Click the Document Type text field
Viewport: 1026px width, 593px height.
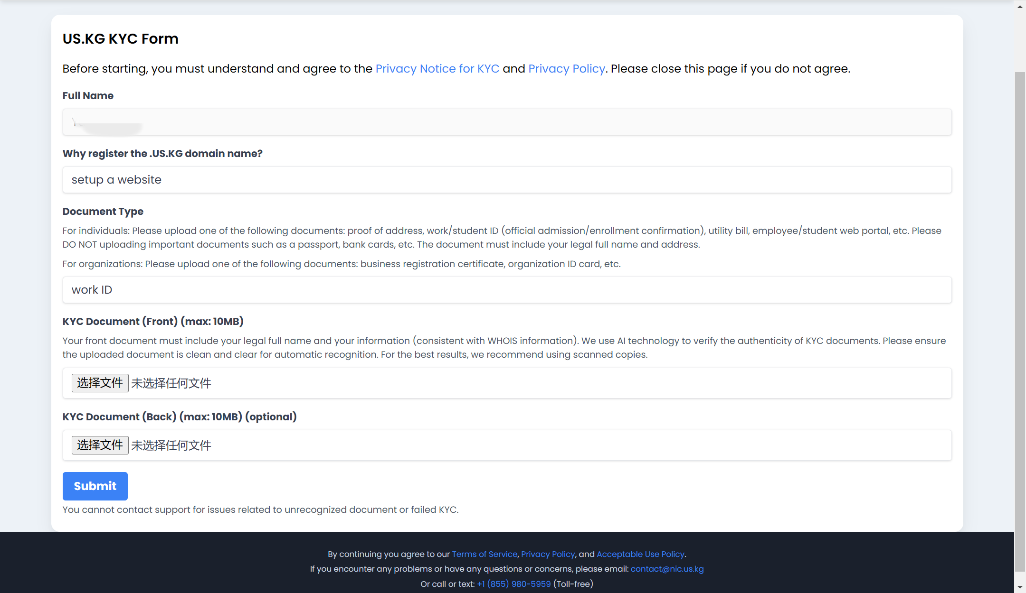click(x=507, y=290)
